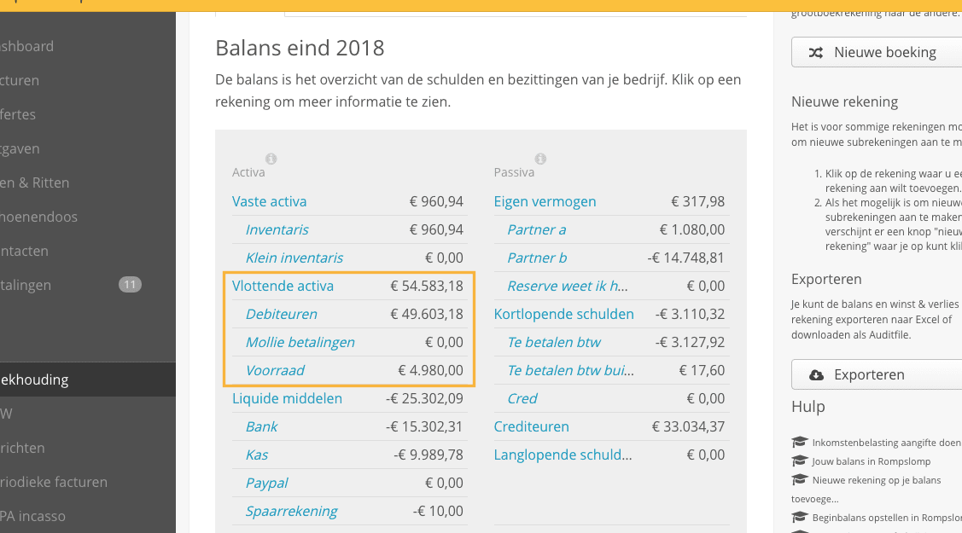Image resolution: width=962 pixels, height=533 pixels.
Task: Click graduation cap icon beside Inkomstenbelasting aangifte
Action: coord(800,442)
